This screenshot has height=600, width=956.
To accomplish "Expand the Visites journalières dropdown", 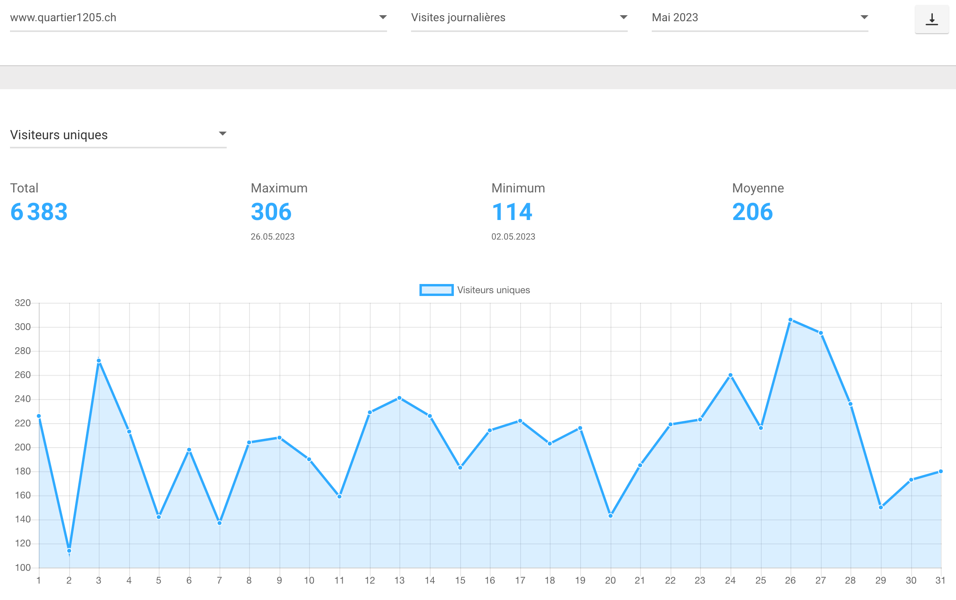I will pos(519,18).
